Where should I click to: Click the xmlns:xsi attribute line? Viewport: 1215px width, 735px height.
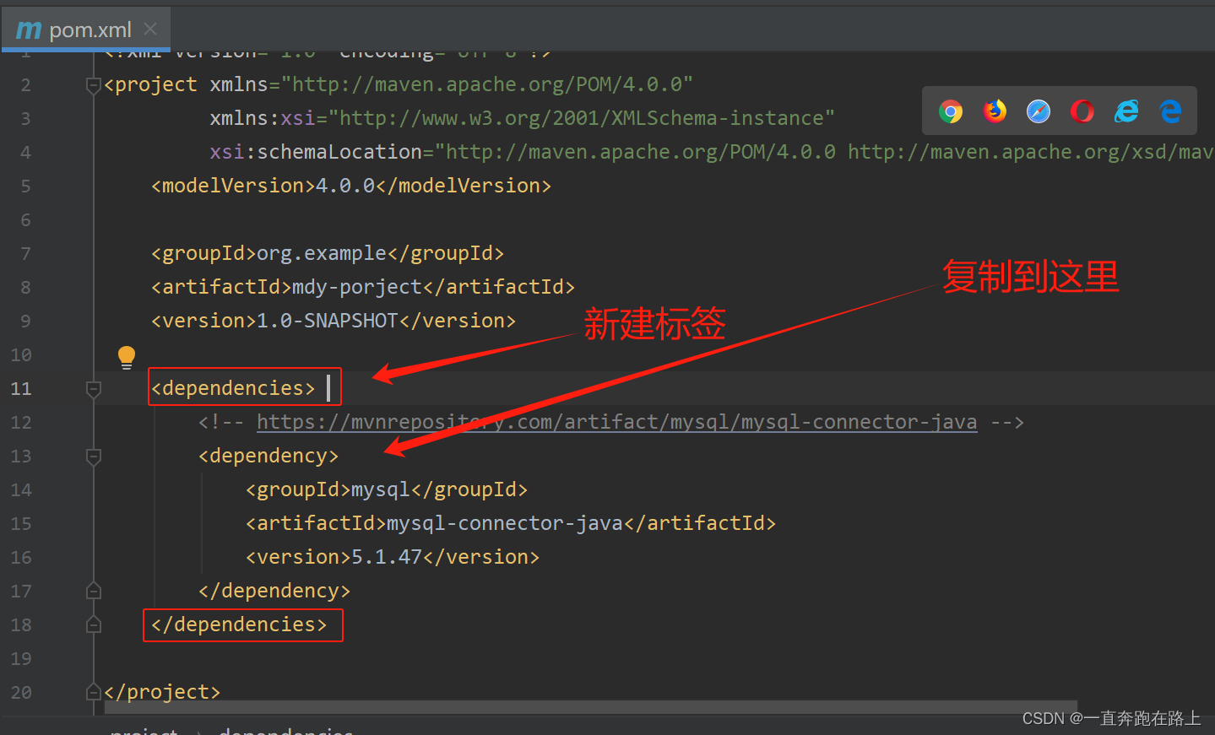(522, 118)
